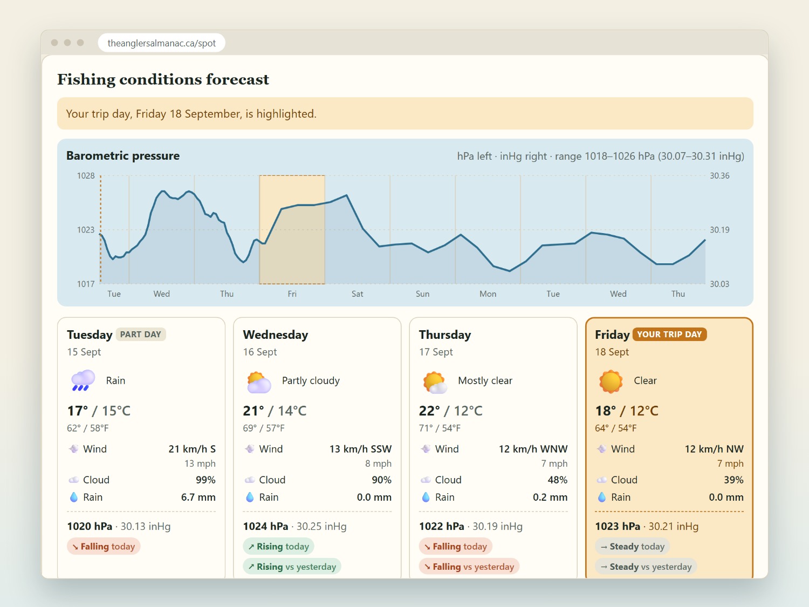Click the YOUR TRIP DAY badge

click(669, 335)
